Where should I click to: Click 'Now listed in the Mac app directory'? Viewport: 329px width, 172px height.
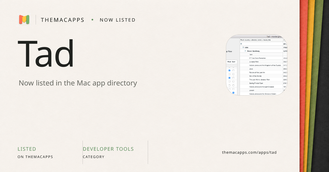[78, 83]
